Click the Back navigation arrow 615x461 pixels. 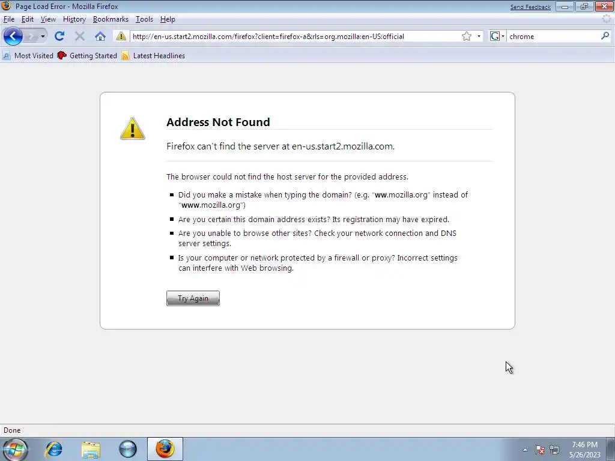(x=13, y=37)
